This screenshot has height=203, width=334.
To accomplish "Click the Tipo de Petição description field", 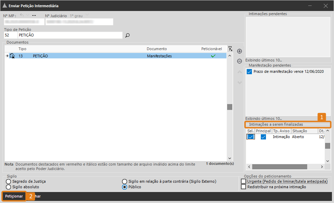I will [70, 35].
